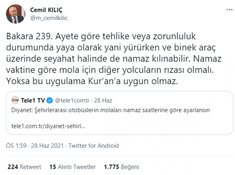The image size is (235, 175).
Task: Click the ÖS 1:59 timestamp
Action: [17, 146]
